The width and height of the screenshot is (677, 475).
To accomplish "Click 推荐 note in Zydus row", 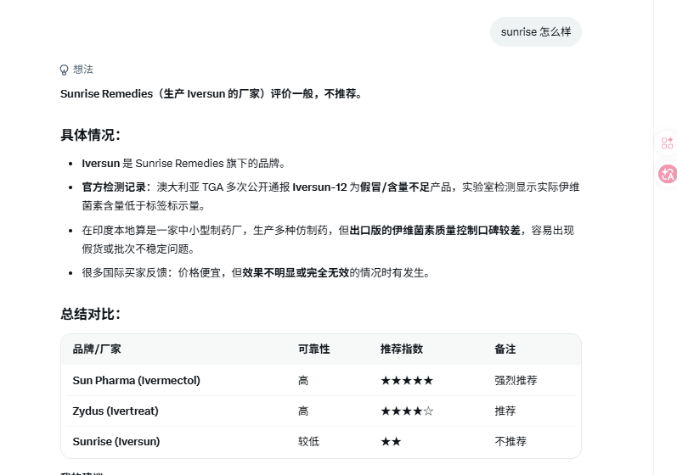I will tap(505, 411).
